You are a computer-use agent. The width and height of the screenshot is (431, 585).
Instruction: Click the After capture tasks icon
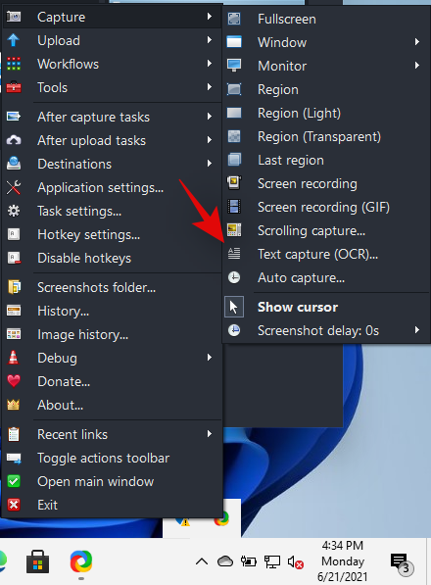point(14,117)
